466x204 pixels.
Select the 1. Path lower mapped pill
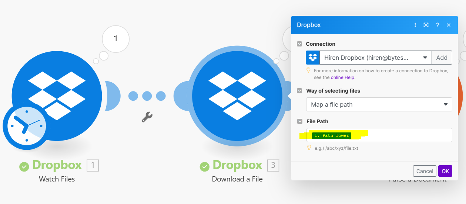pos(332,136)
